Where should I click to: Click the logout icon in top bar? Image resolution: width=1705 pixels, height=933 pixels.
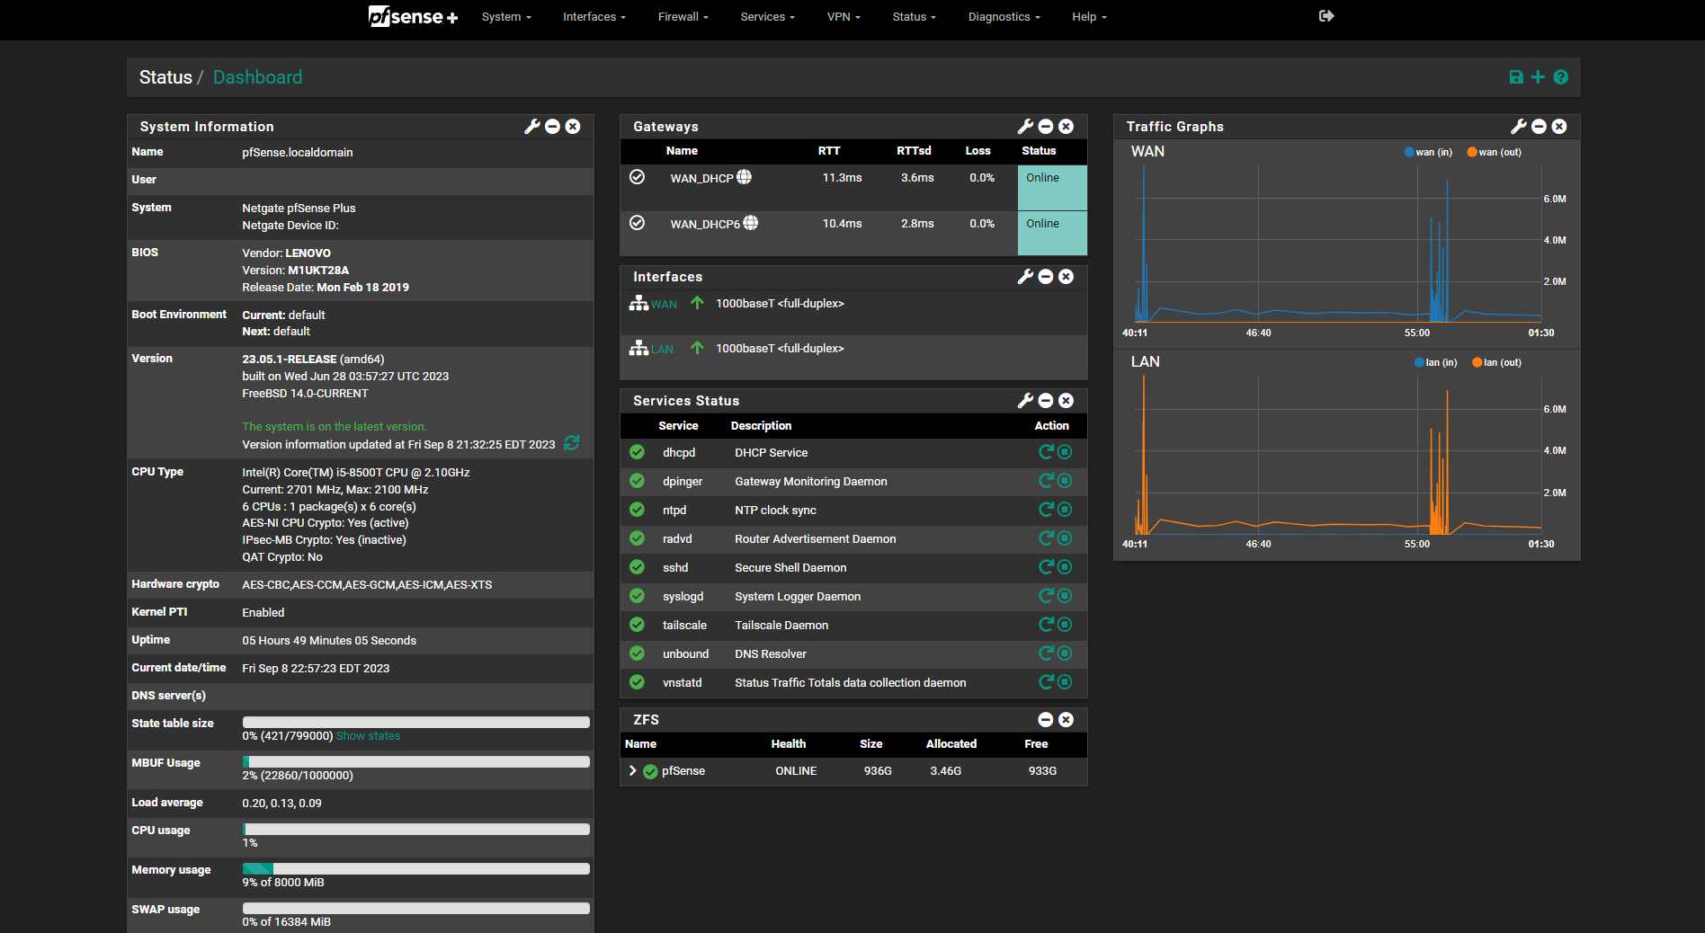point(1326,16)
